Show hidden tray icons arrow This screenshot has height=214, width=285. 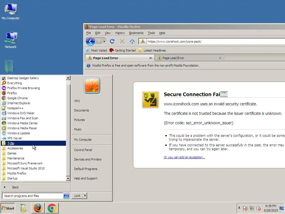239,208
